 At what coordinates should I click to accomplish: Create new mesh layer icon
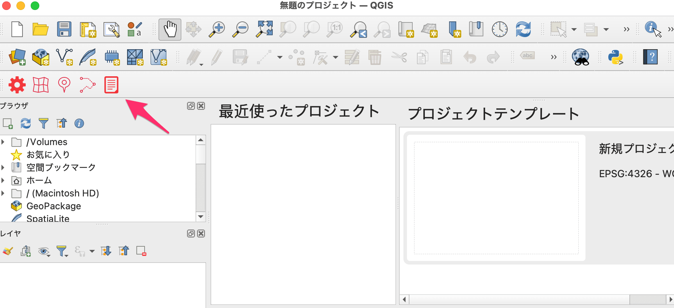135,57
